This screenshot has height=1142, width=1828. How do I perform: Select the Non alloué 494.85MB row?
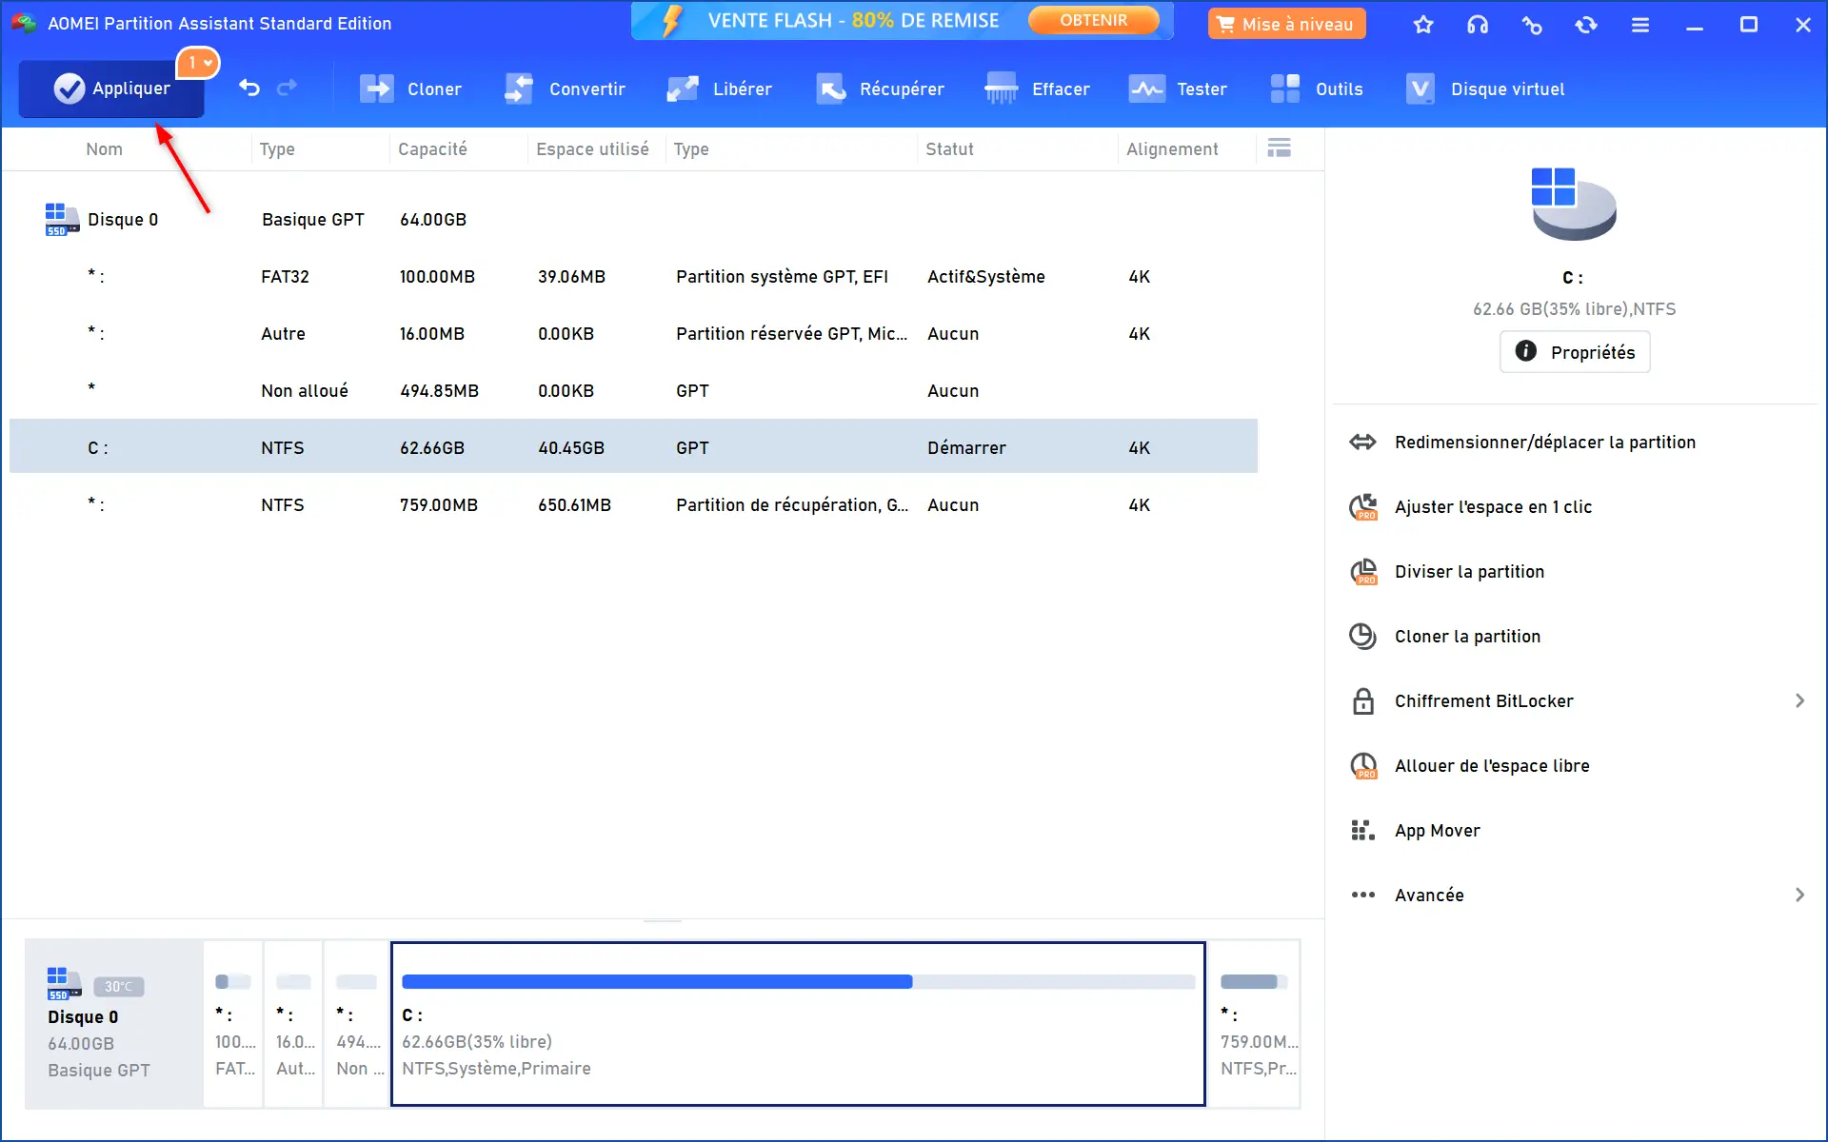click(633, 391)
